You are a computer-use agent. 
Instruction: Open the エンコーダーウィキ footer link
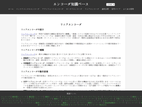coord(79,105)
